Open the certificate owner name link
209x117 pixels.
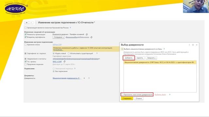77,37
